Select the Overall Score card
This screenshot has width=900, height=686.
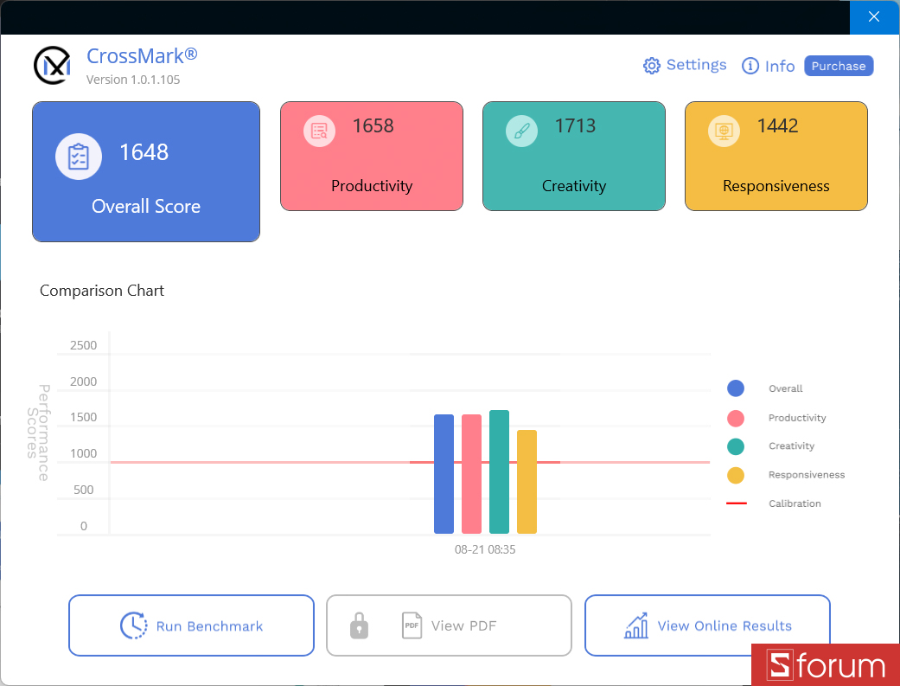pyautogui.click(x=146, y=172)
